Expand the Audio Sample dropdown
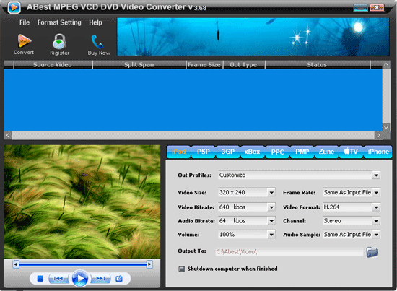Screen dimensions: 397x291 376,235
